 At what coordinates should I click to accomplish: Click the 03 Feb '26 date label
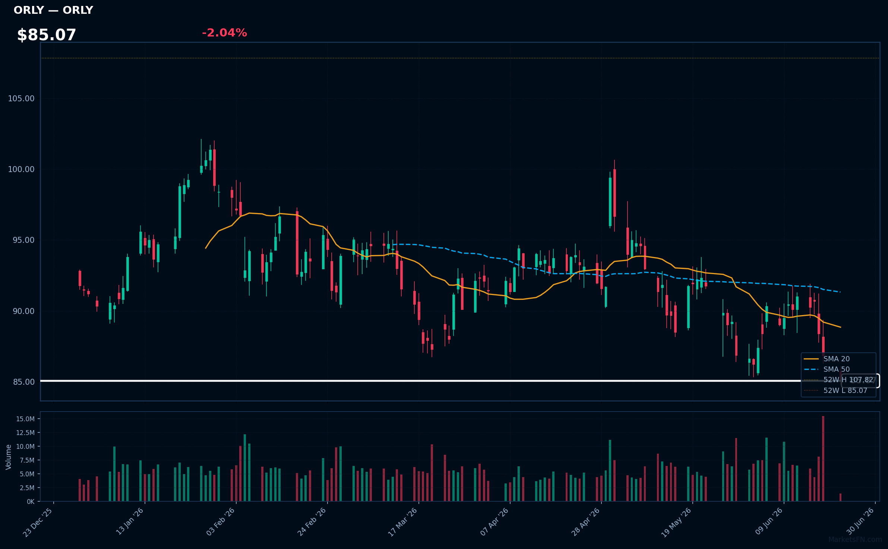(x=220, y=522)
